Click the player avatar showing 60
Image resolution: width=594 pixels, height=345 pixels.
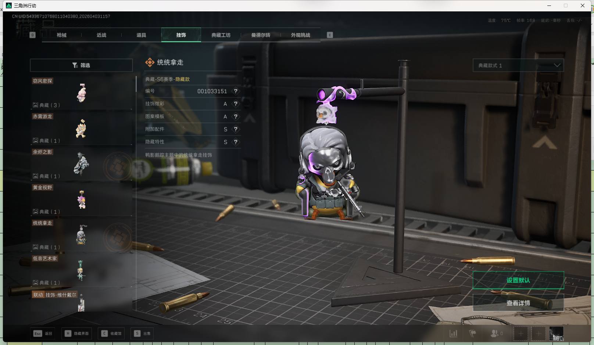click(x=557, y=334)
